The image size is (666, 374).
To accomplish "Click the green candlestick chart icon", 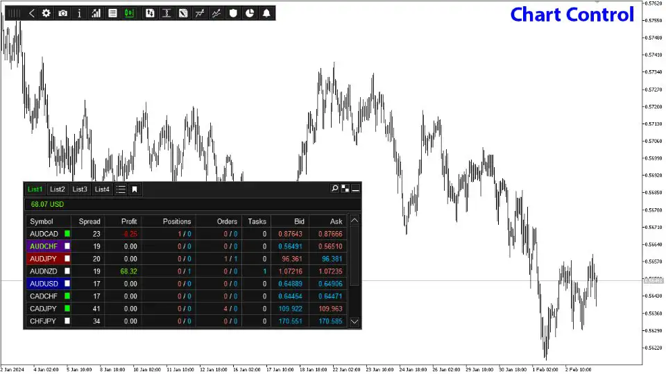I will 129,13.
